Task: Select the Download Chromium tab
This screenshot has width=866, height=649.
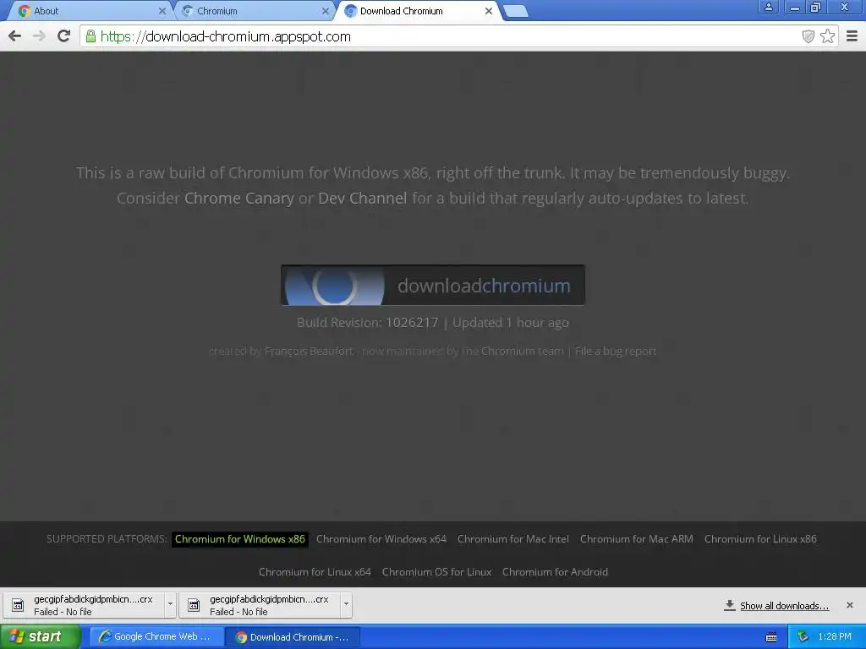Action: point(417,11)
